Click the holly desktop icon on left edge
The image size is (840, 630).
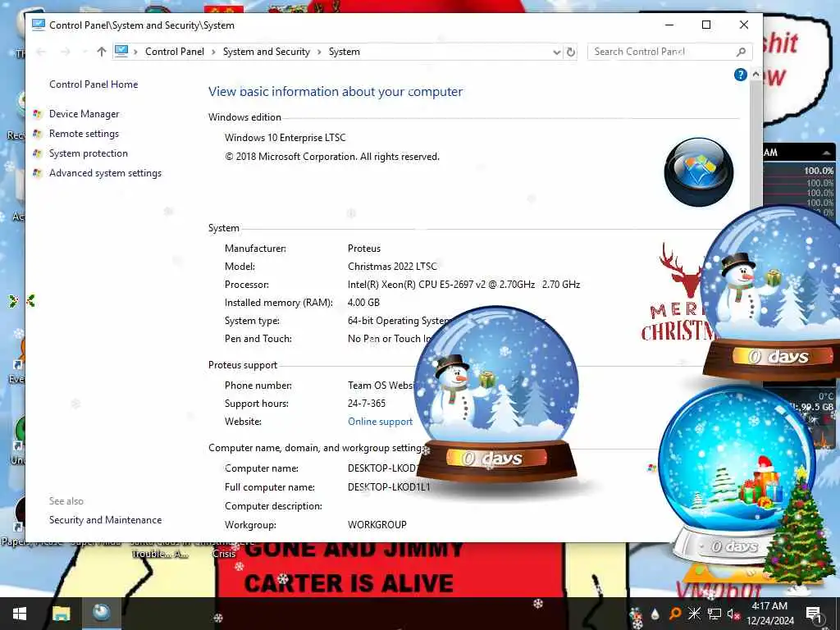pyautogui.click(x=22, y=302)
